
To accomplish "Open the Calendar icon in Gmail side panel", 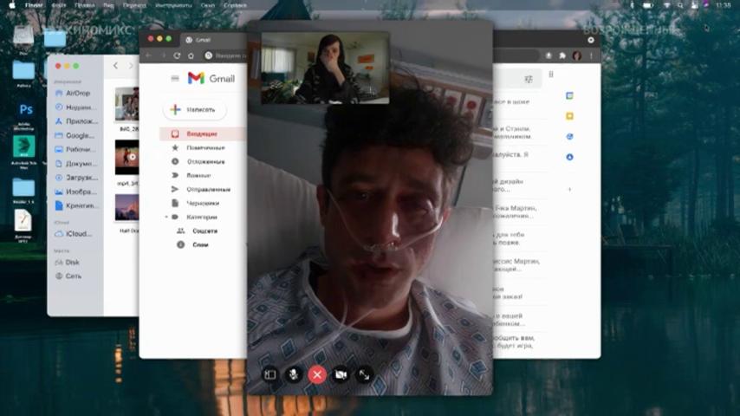I will click(x=569, y=96).
